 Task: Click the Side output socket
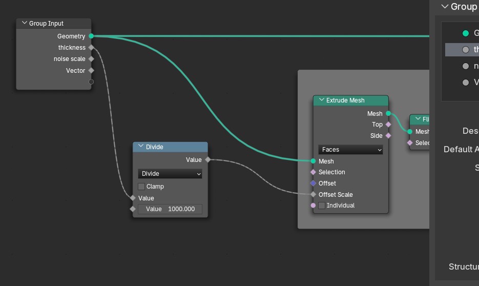[388, 136]
